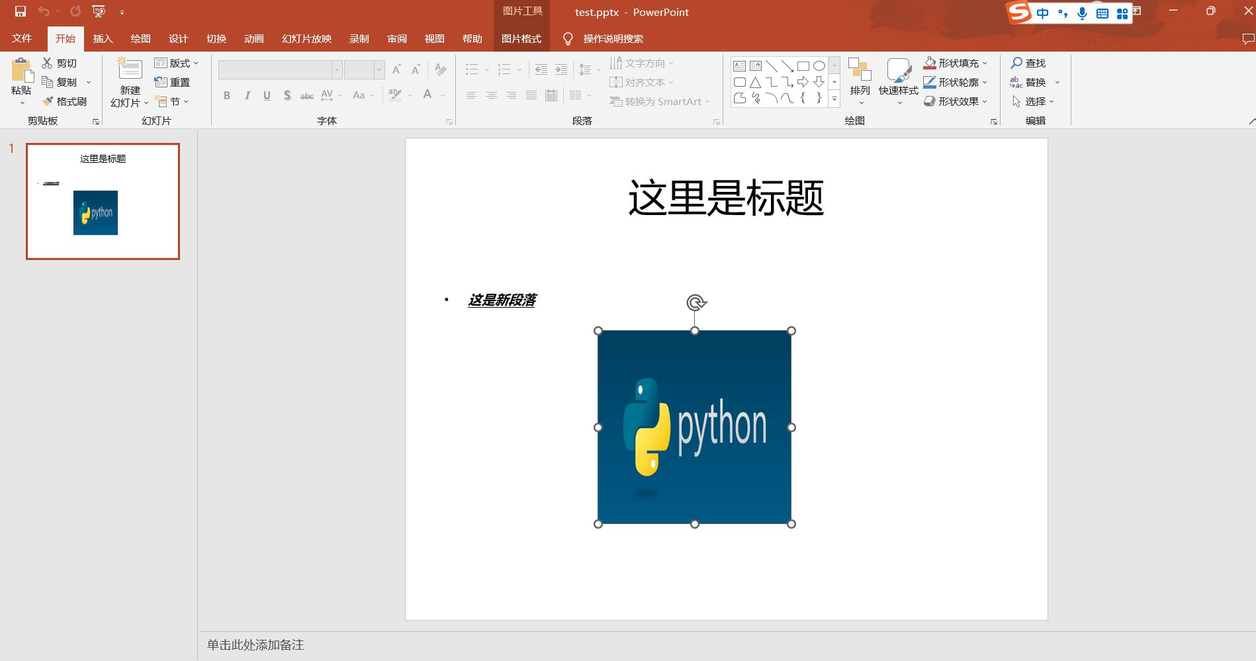Apply Shape Outline (形状轮廓)
Image resolution: width=1256 pixels, height=661 pixels.
click(x=954, y=81)
